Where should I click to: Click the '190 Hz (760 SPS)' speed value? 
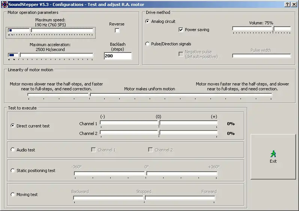(x=50, y=25)
